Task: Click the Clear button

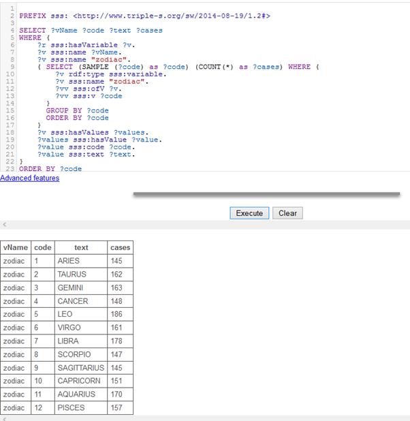Action: point(287,213)
